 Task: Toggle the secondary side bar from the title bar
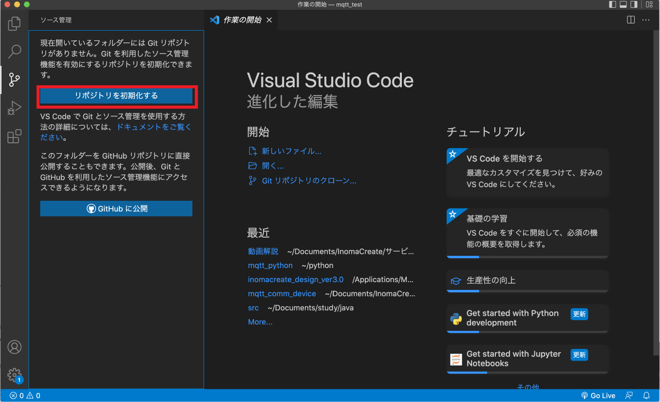[634, 4]
